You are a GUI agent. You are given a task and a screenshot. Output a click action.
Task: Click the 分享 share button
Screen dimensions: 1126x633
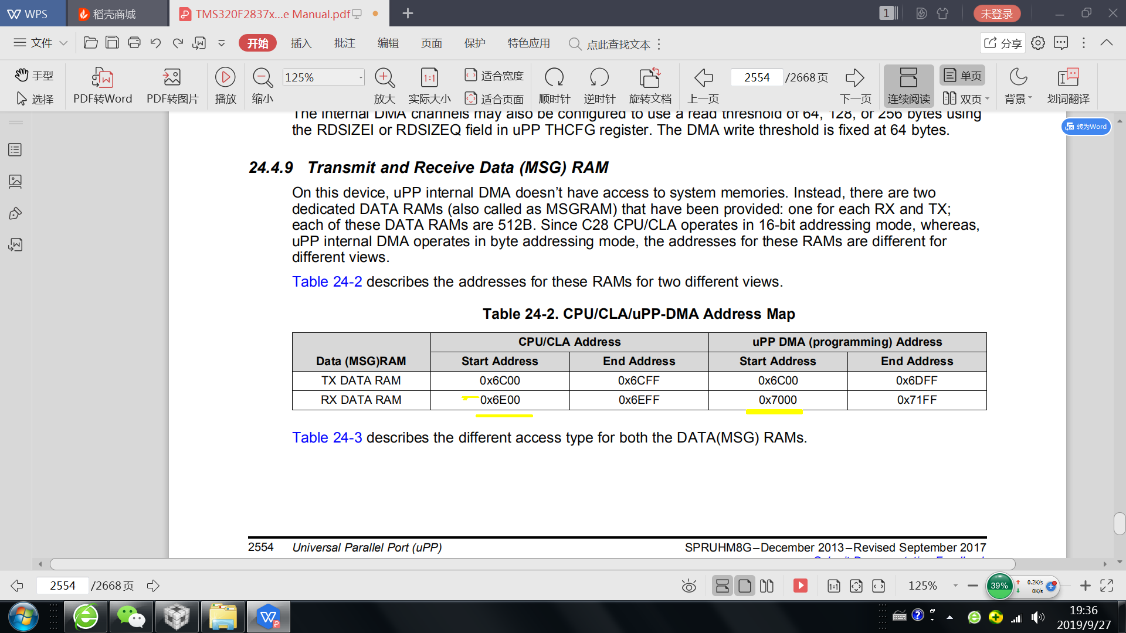(x=1003, y=43)
